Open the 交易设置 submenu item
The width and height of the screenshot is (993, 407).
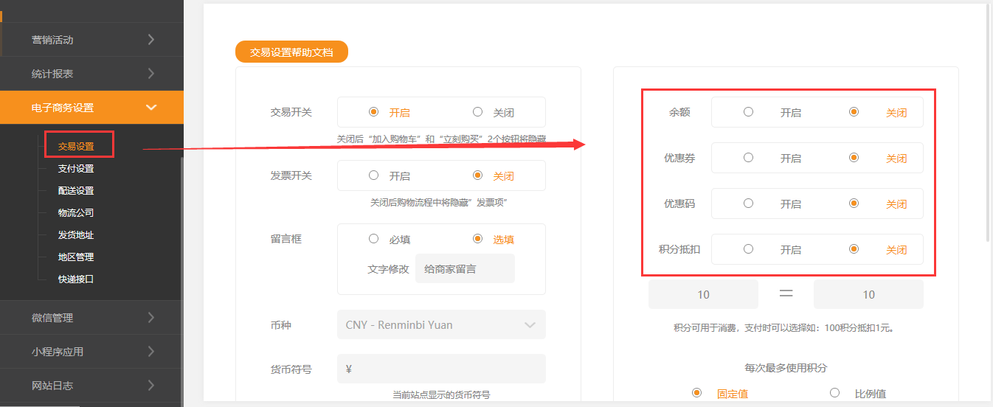76,147
